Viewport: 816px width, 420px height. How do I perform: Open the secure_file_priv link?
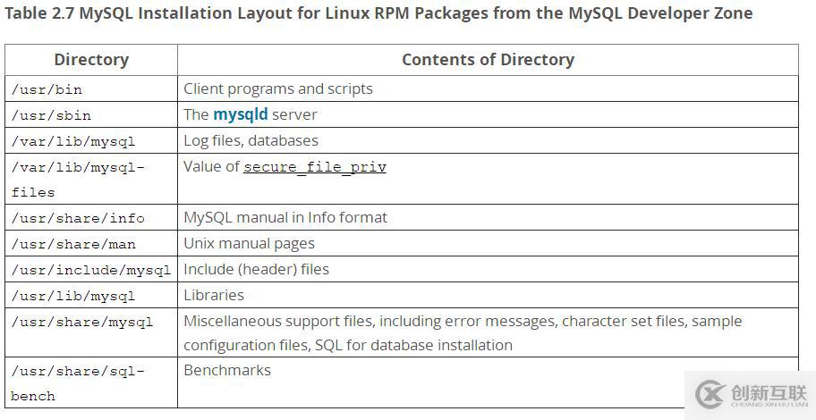[314, 166]
